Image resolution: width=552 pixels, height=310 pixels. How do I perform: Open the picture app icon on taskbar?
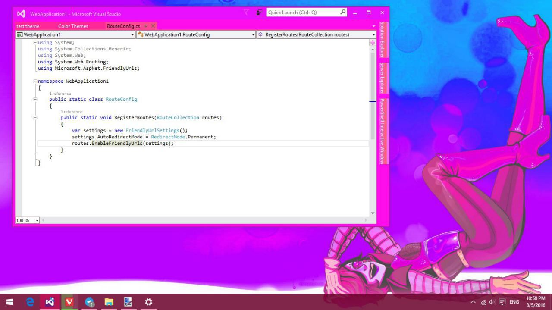pos(128,302)
